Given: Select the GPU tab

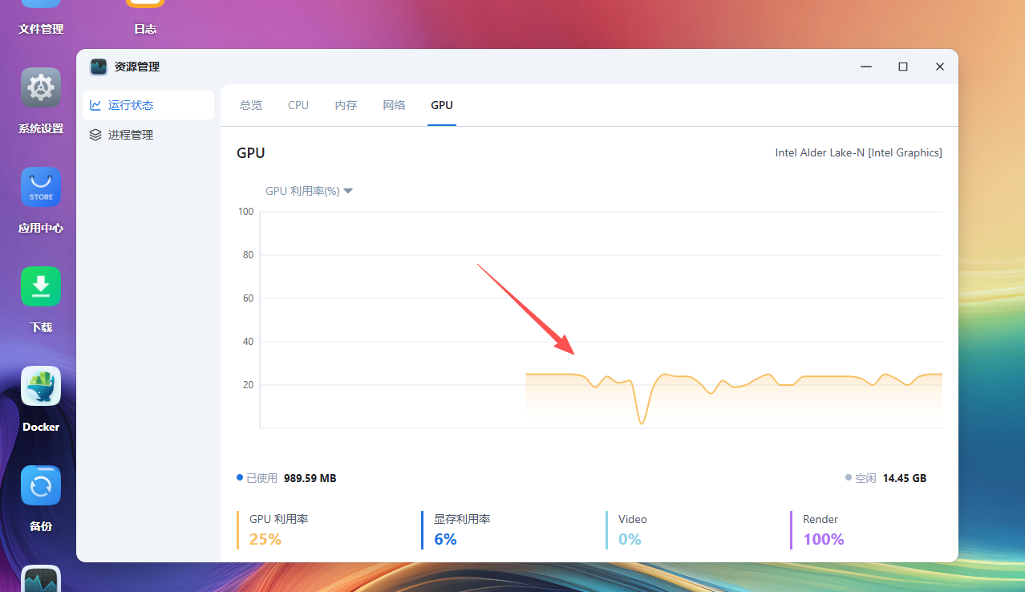Looking at the screenshot, I should [442, 105].
